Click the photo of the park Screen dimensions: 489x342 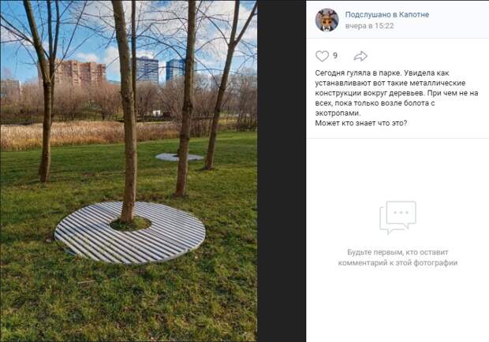point(129,171)
